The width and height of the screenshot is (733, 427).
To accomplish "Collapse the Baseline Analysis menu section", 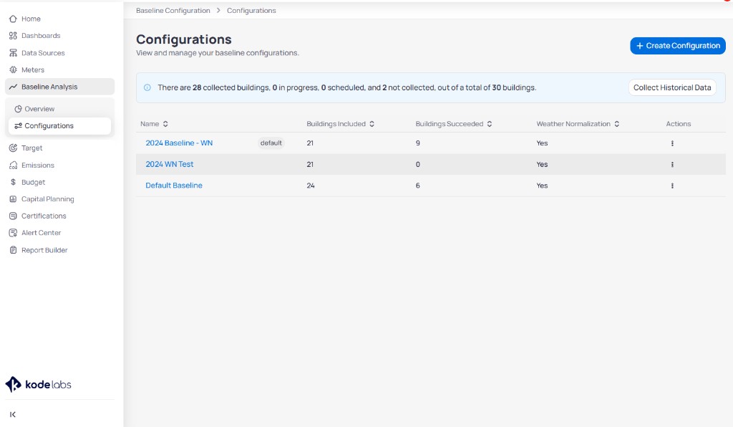I will tap(60, 87).
